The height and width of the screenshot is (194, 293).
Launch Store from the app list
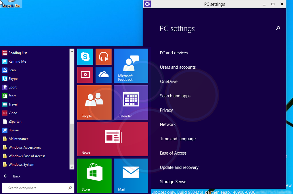point(9,96)
